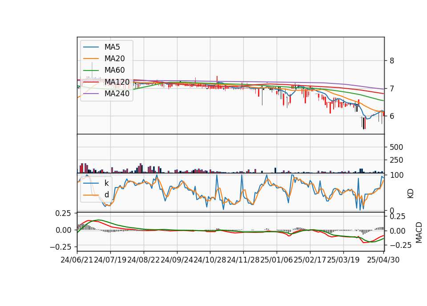Screen dimensions: 427x306
Task: Click the price axis value 8
Action: pyautogui.click(x=392, y=61)
